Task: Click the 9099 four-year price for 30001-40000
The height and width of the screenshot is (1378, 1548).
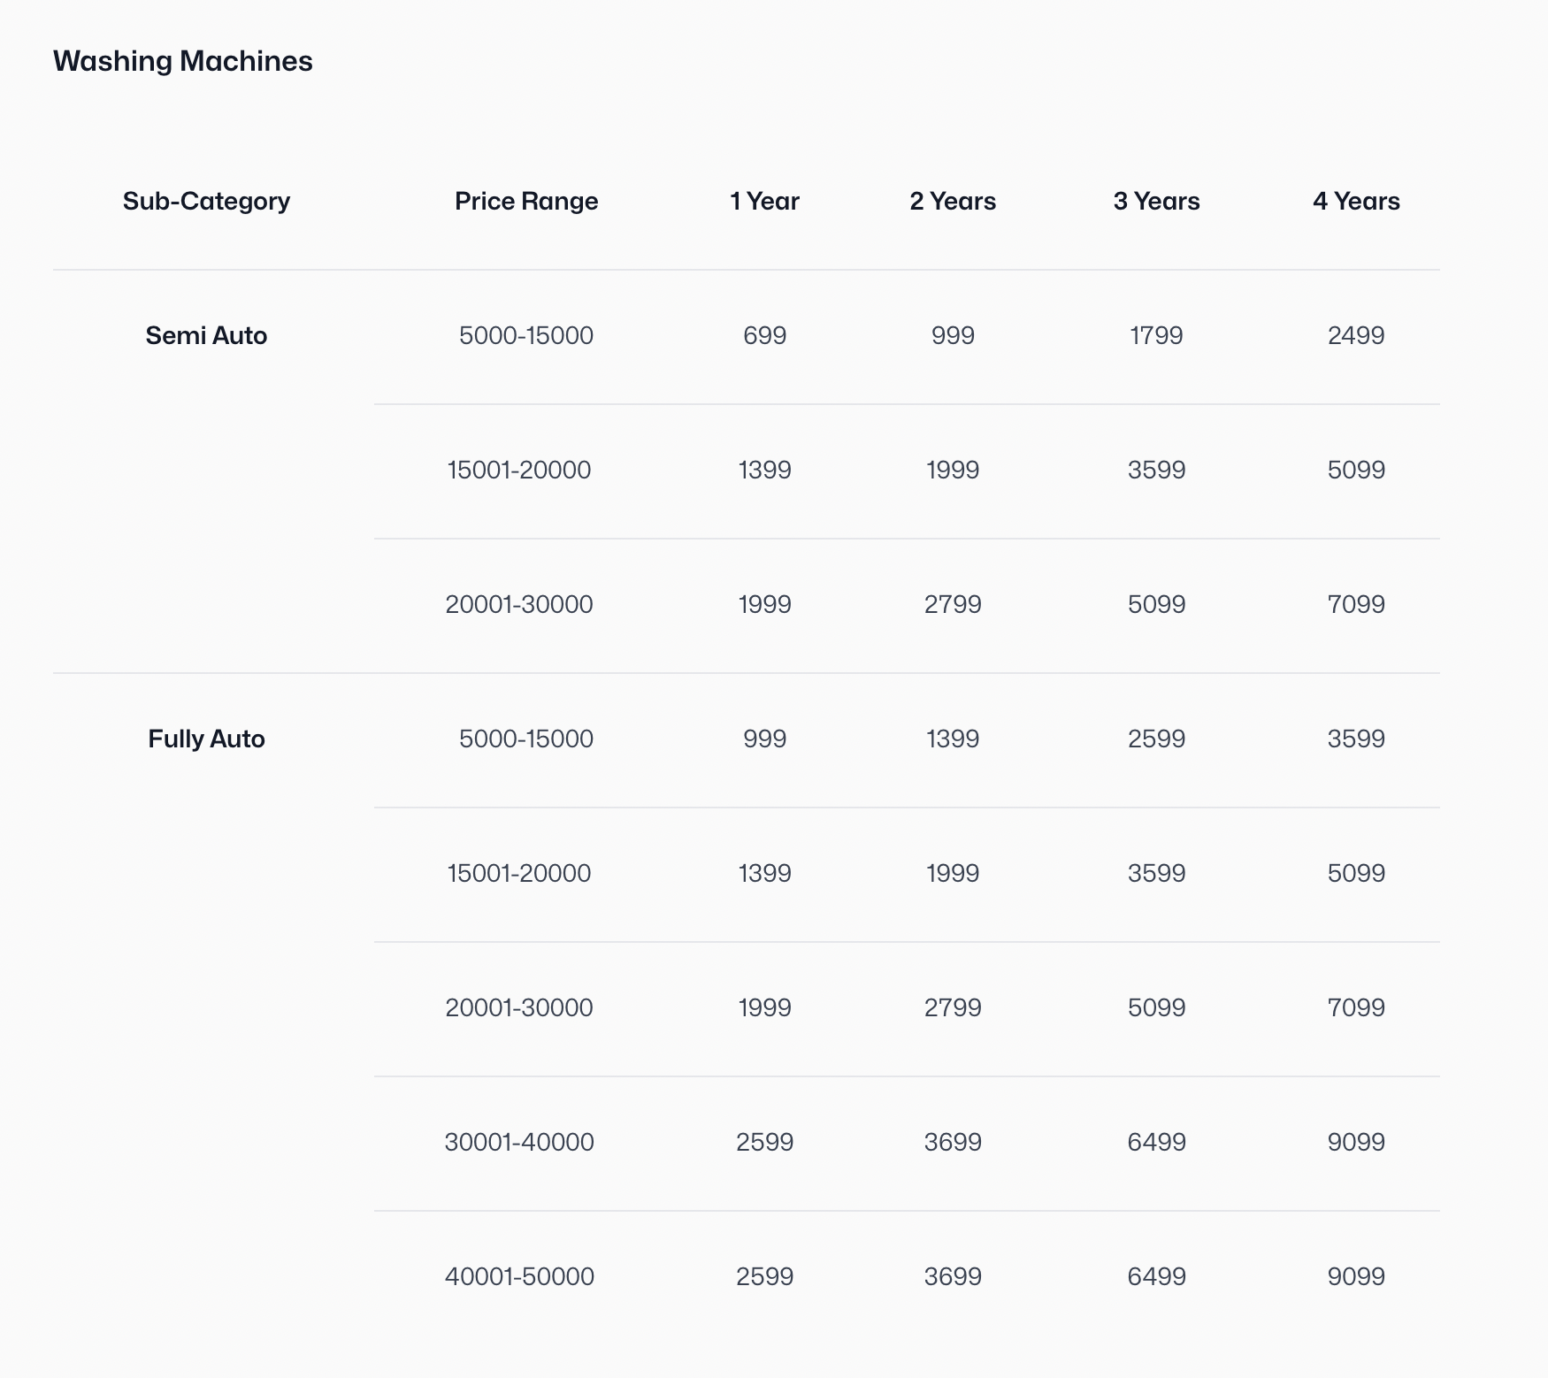Action: tap(1357, 1142)
